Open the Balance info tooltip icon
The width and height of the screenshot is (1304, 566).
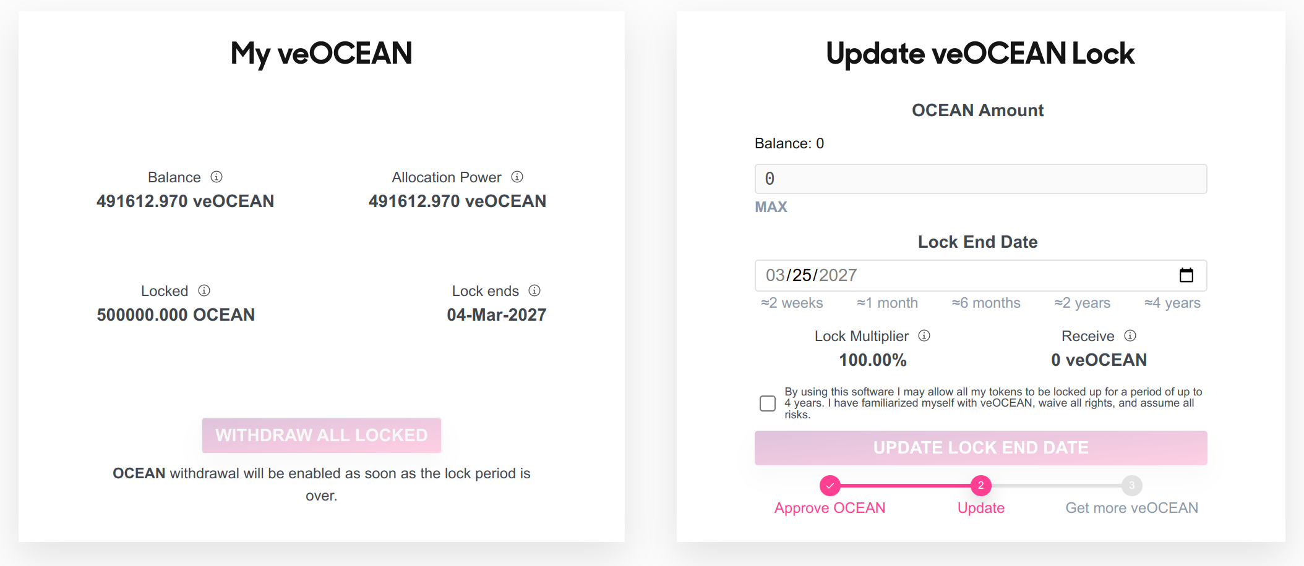click(x=216, y=177)
